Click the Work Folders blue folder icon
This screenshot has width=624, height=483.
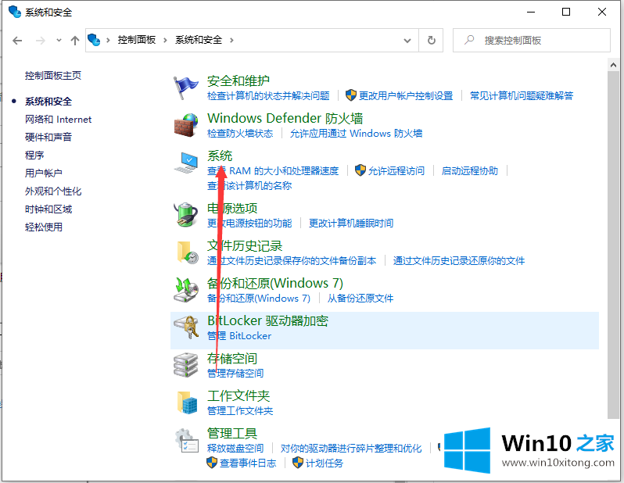point(187,402)
